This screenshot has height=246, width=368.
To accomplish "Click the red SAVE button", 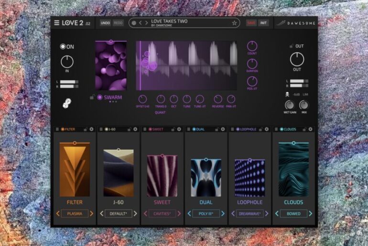I will 251,23.
